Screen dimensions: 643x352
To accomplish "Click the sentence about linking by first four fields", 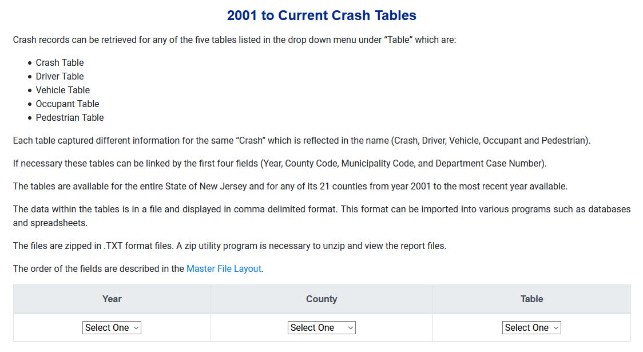I will [x=280, y=163].
